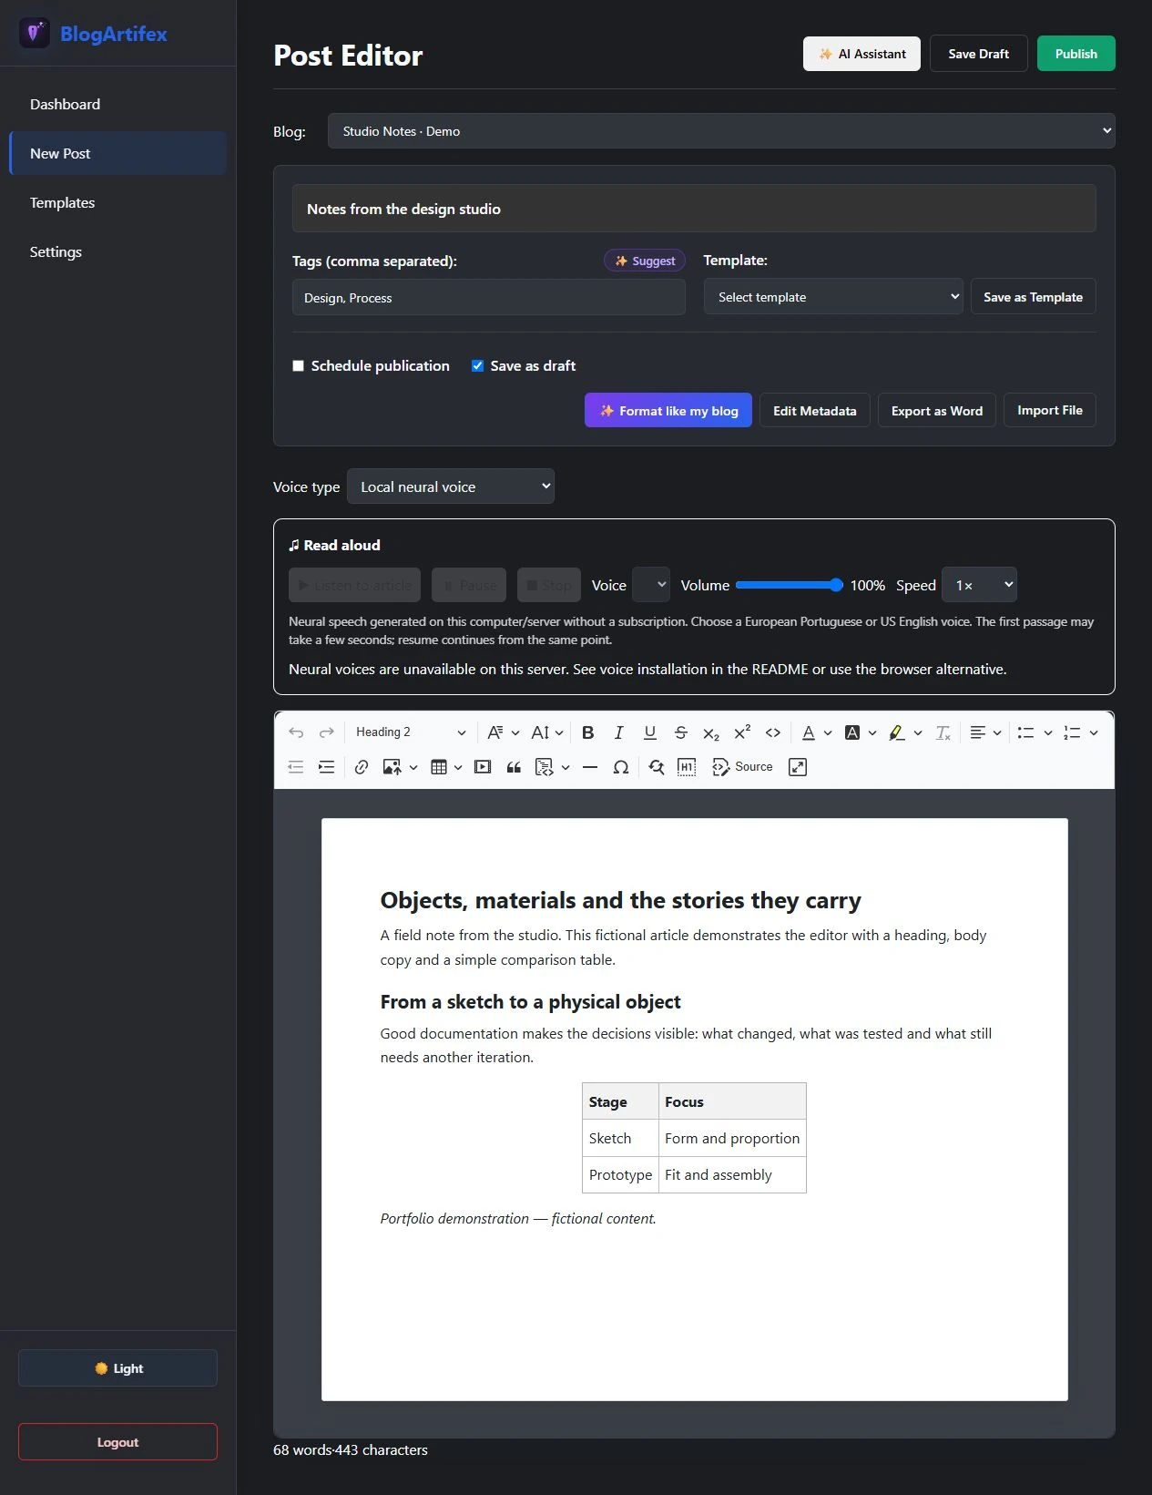
Task: Click the Volume slider
Action: pos(790,585)
